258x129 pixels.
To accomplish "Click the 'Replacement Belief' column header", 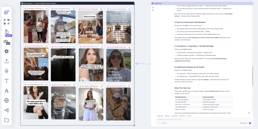I will click(x=217, y=97).
